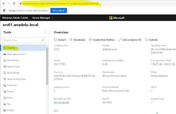Click the disk space 130.27 GB value

(x=163, y=64)
